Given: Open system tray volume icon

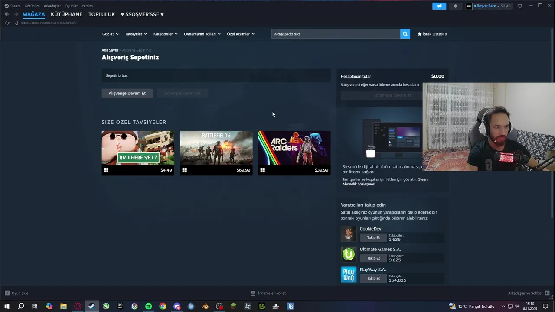Looking at the screenshot, I should (517, 306).
